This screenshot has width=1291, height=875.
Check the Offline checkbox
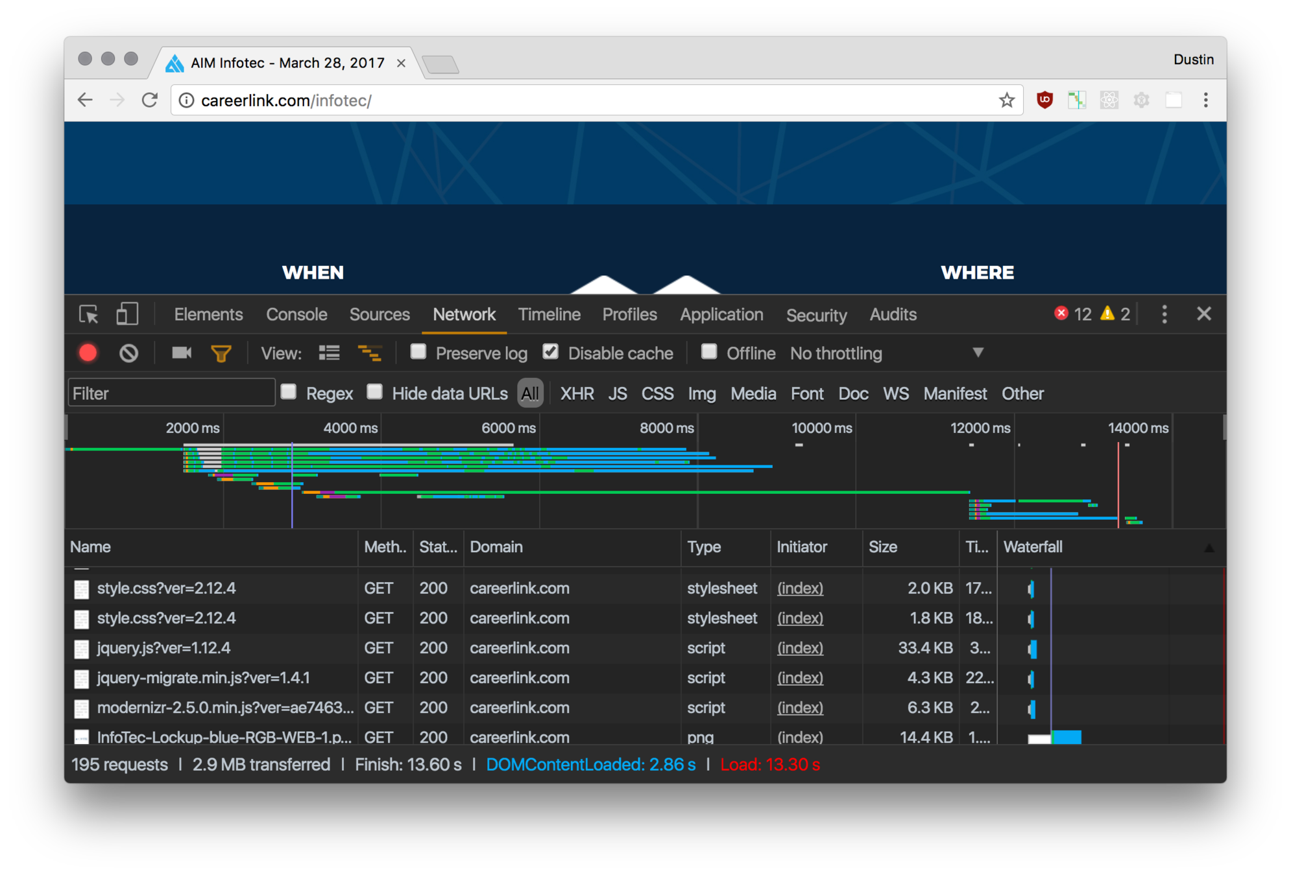[709, 352]
